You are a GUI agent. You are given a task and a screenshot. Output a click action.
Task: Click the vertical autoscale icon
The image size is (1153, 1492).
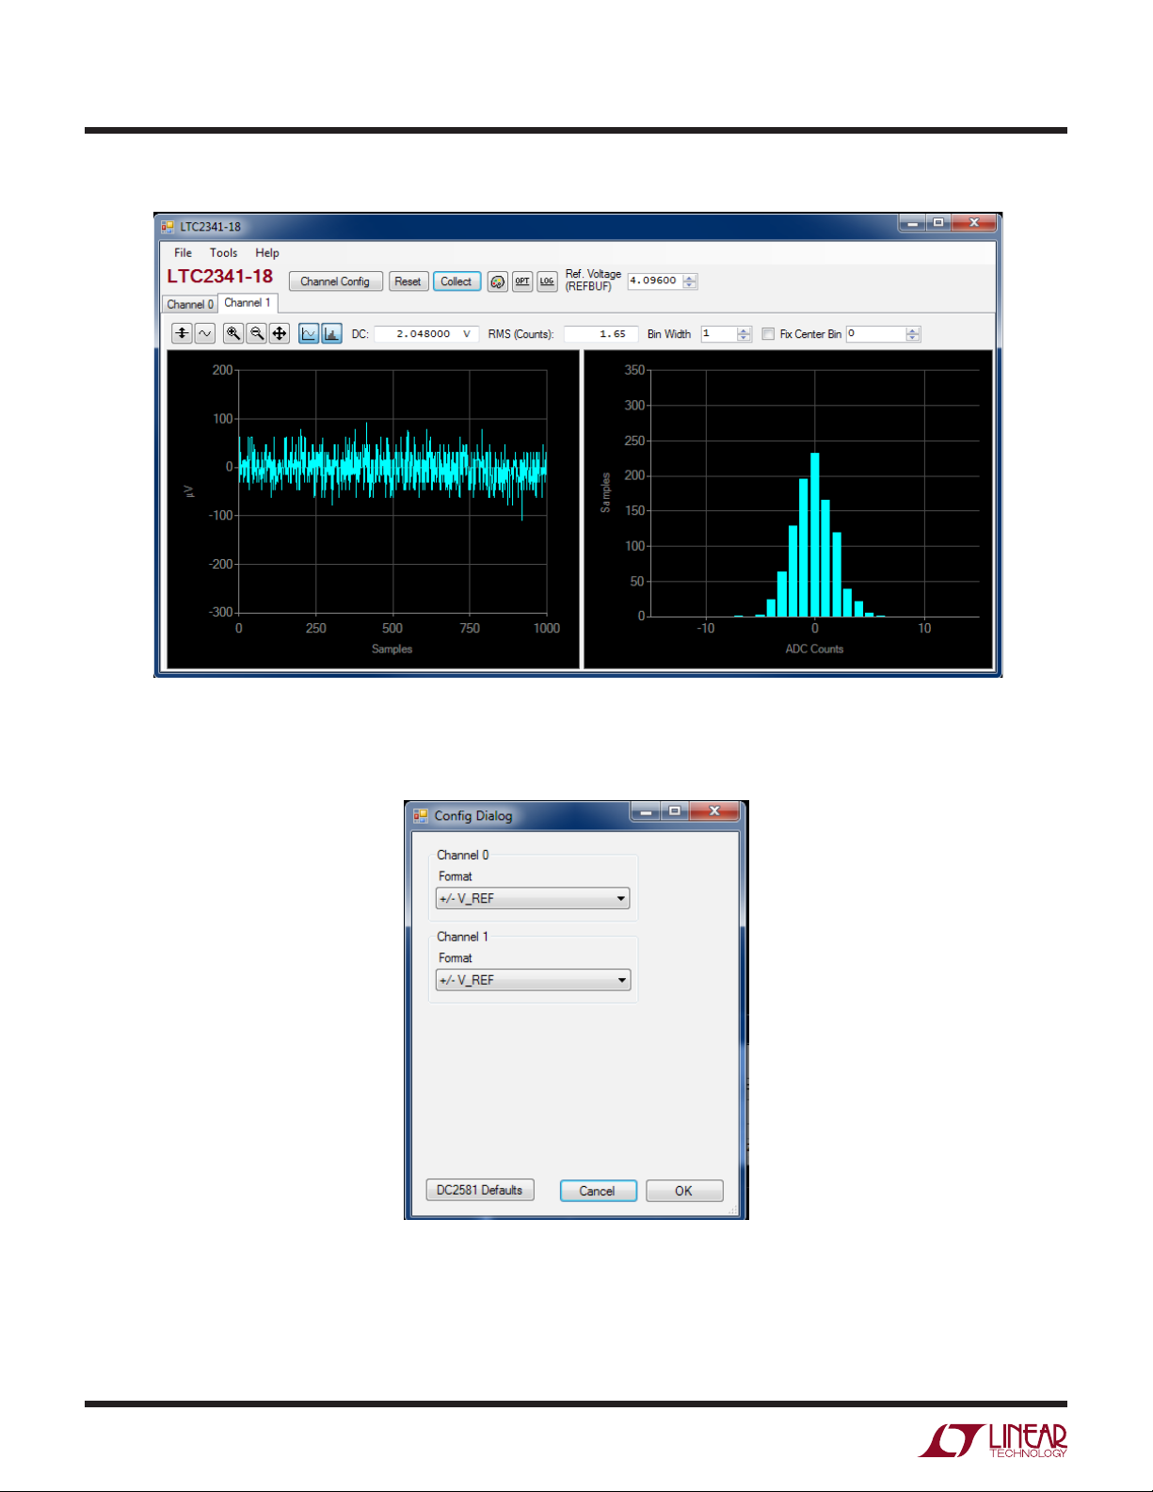(182, 333)
